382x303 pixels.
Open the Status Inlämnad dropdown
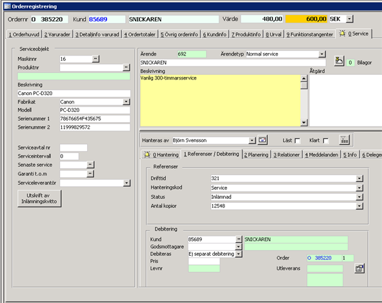point(359,197)
